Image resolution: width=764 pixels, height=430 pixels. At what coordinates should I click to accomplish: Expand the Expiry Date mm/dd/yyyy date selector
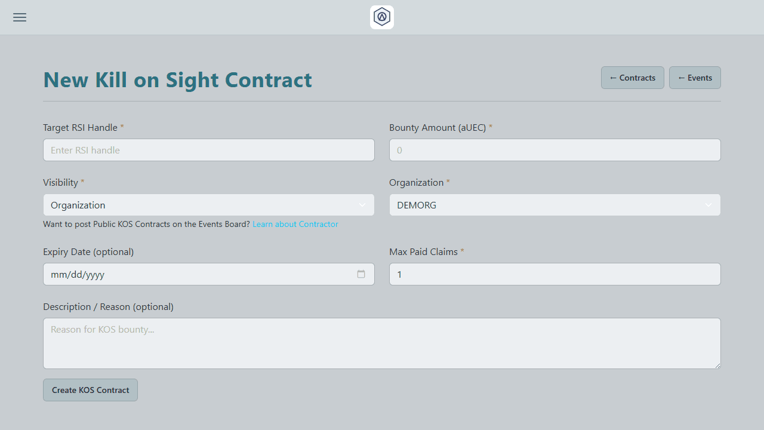(x=361, y=274)
